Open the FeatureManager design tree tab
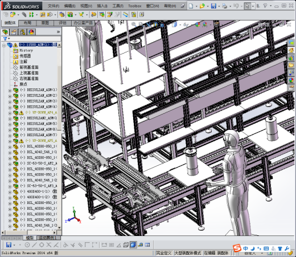296x257 pixels. coord(5,32)
